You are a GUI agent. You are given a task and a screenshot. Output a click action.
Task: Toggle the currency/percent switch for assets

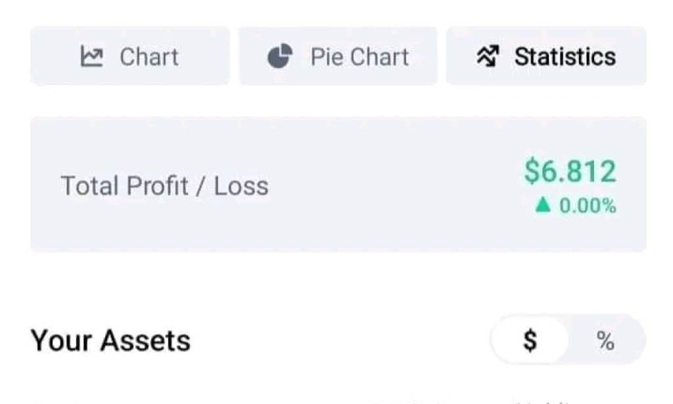(567, 340)
